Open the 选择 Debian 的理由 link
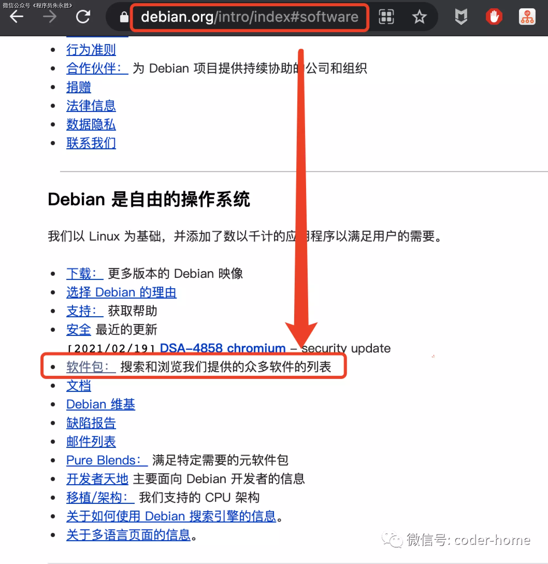Screen dimensions: 548x564 121,292
